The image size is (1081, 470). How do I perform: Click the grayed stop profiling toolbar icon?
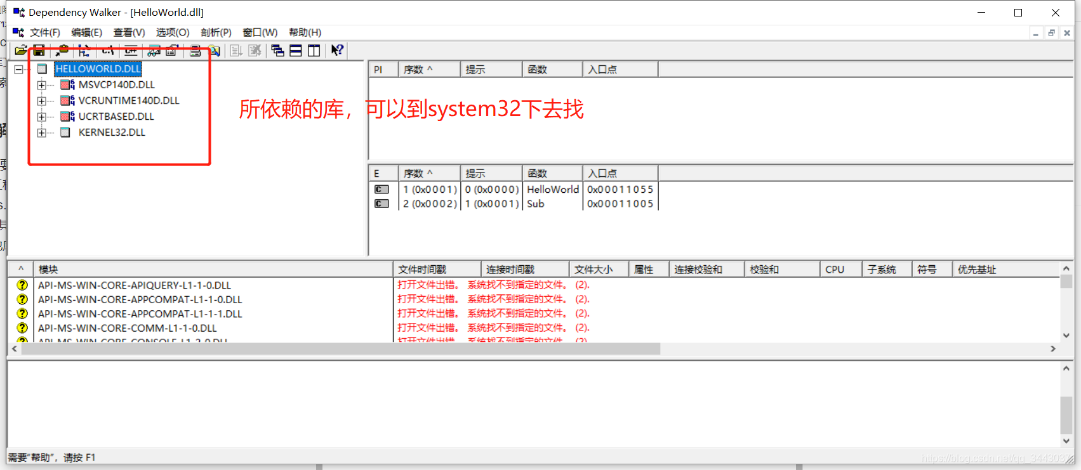tap(255, 51)
